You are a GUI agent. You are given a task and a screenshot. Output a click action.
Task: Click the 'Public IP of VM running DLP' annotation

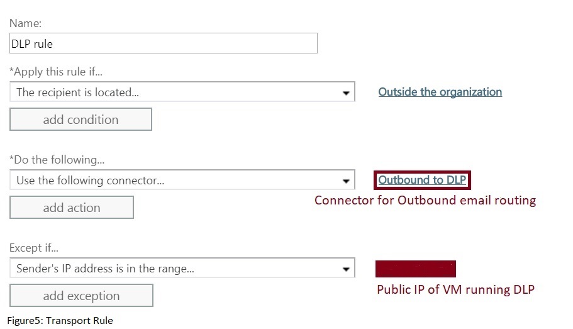click(x=455, y=290)
